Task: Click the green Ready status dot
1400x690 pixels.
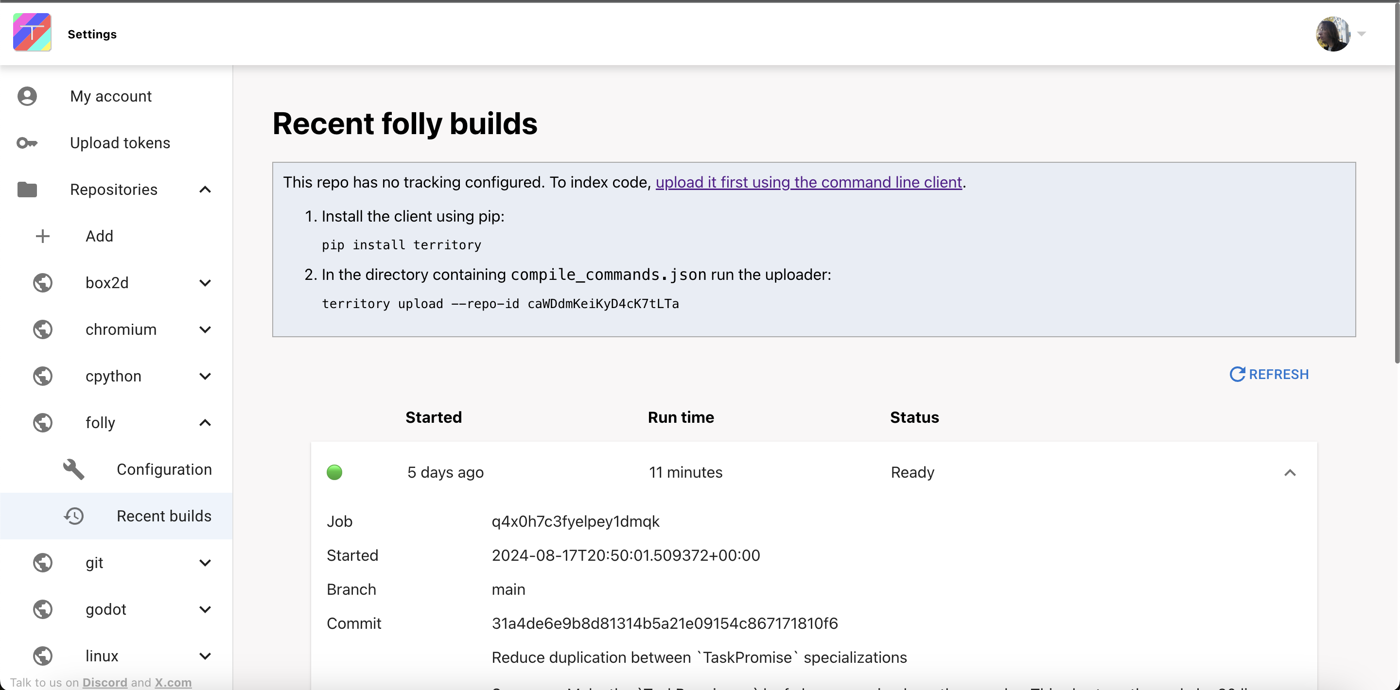Action: tap(334, 472)
